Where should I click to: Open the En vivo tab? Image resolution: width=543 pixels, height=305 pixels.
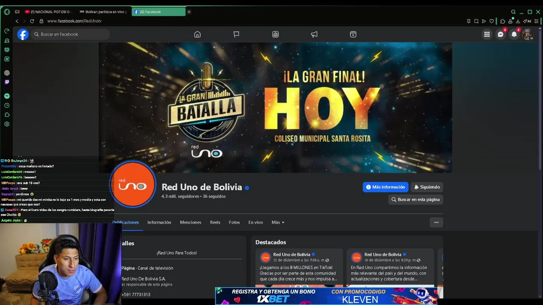(x=255, y=222)
